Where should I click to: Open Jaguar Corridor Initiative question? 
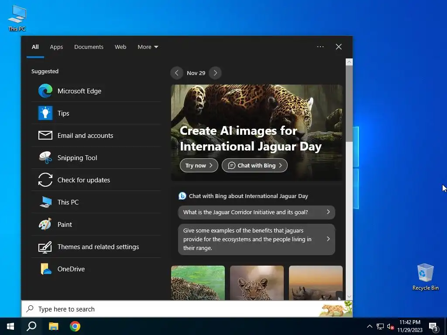click(257, 212)
